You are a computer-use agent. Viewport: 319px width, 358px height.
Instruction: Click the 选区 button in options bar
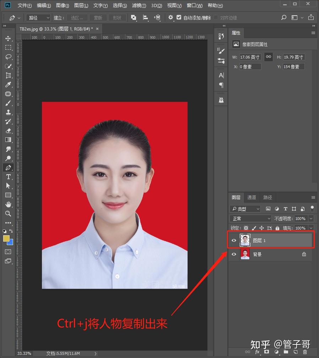(78, 17)
